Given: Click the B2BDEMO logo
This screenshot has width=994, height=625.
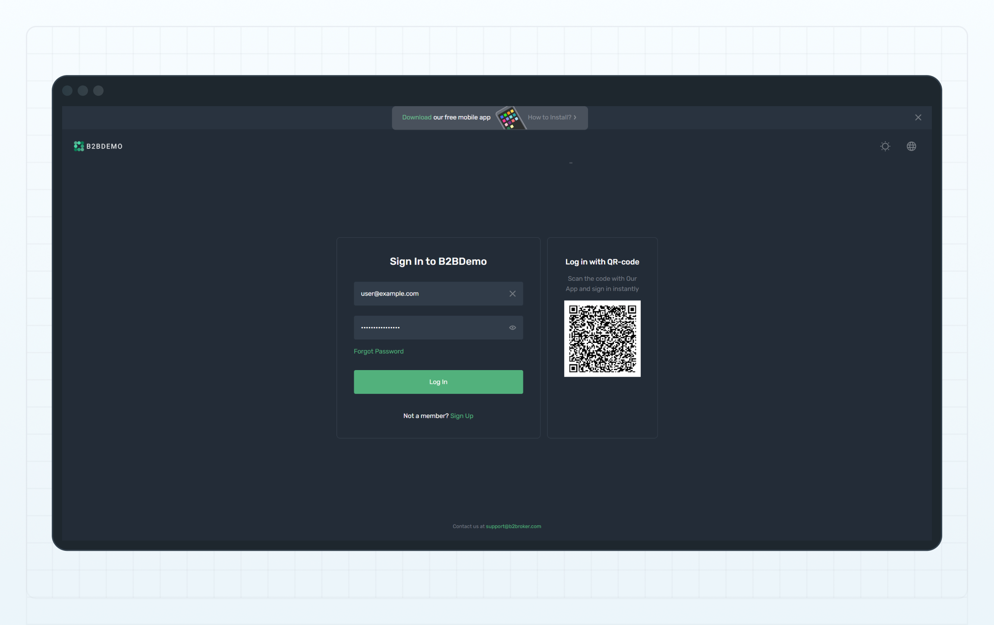Looking at the screenshot, I should coord(98,146).
